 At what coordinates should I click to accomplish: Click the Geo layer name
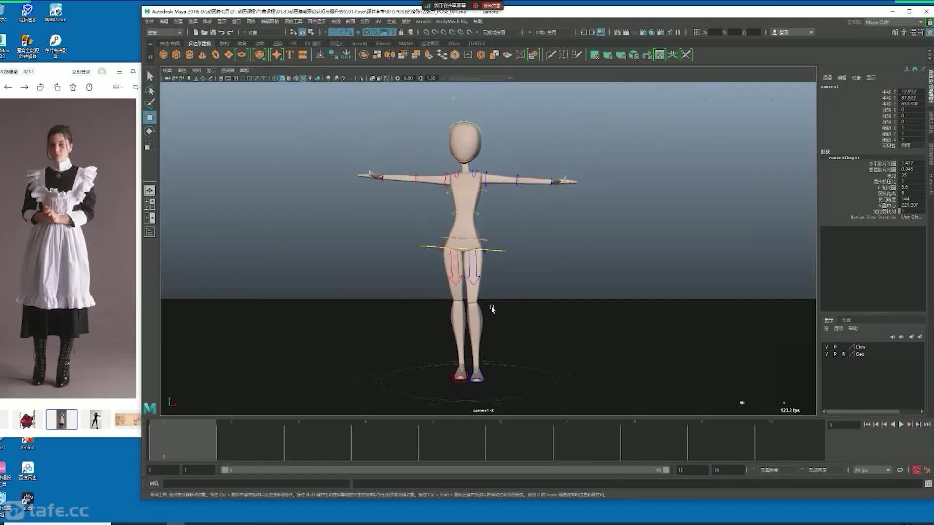(860, 354)
